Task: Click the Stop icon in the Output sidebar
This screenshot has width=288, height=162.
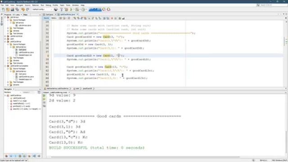Action: point(44,103)
